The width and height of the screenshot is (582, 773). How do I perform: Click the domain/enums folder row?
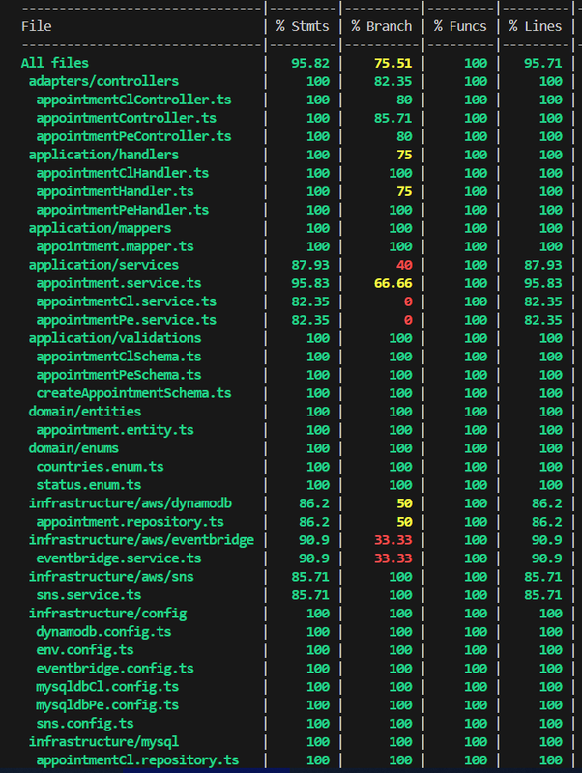click(x=73, y=448)
